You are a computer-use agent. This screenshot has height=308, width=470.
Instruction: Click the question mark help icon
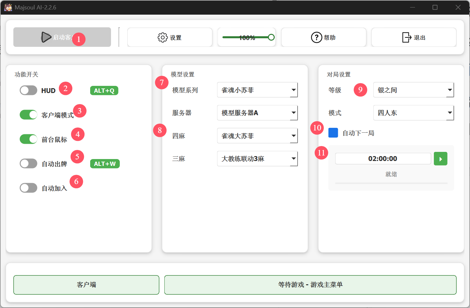(x=316, y=37)
